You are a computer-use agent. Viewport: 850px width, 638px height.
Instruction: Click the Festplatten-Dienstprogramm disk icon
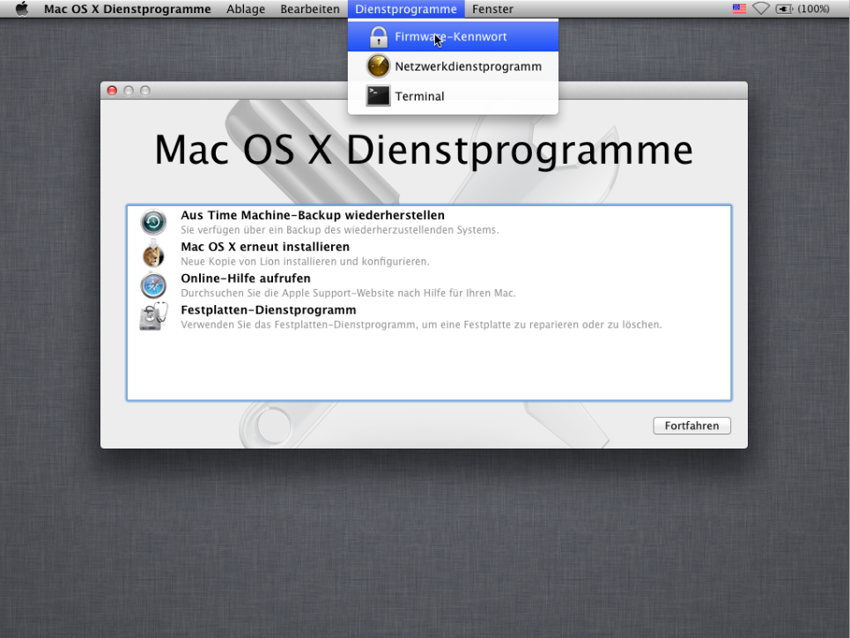point(153,317)
